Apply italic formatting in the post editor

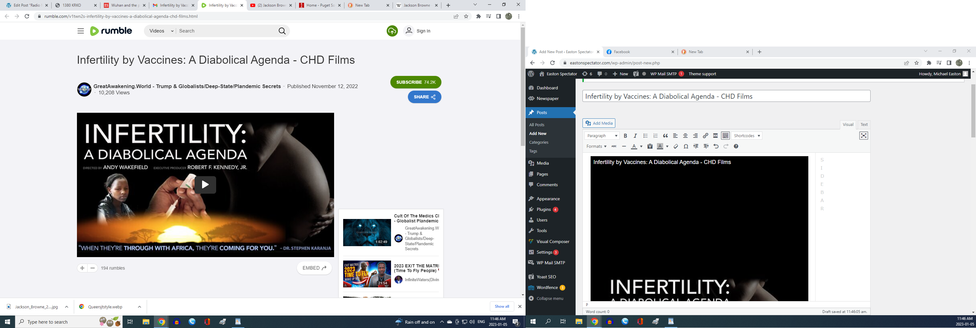point(635,136)
